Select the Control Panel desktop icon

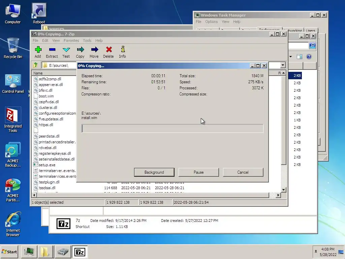(x=13, y=84)
